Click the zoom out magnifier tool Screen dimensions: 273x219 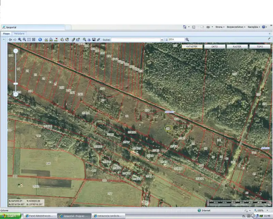[24, 40]
